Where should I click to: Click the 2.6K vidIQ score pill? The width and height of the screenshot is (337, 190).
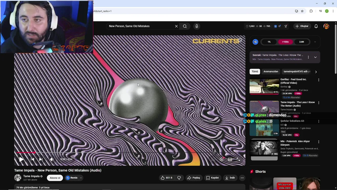coord(302,42)
